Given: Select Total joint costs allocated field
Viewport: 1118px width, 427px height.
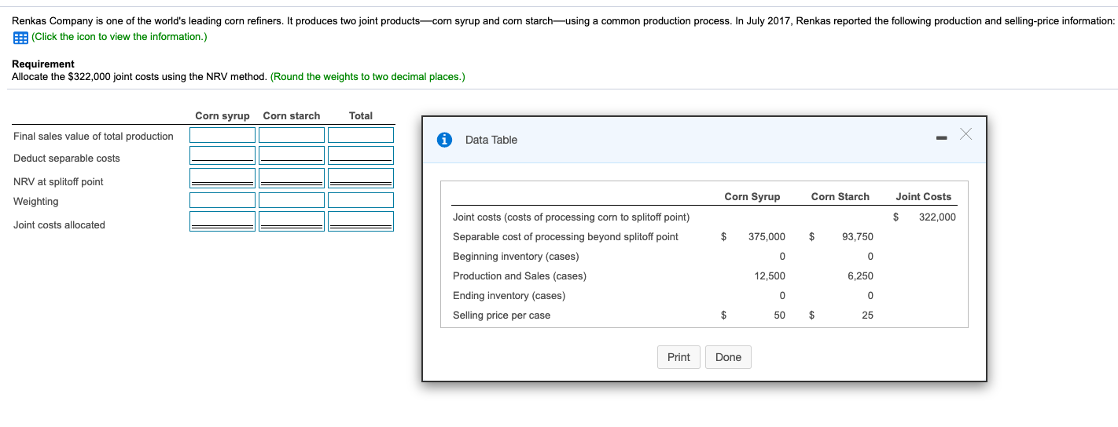Looking at the screenshot, I should [361, 221].
